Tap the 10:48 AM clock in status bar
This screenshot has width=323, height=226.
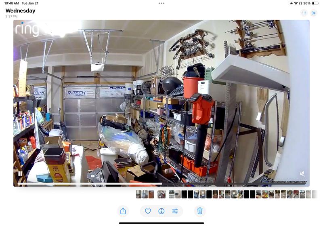11,3
